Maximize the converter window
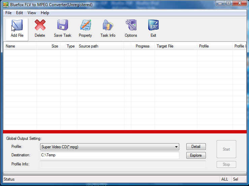249x186 pixels. pyautogui.click(x=228, y=3)
